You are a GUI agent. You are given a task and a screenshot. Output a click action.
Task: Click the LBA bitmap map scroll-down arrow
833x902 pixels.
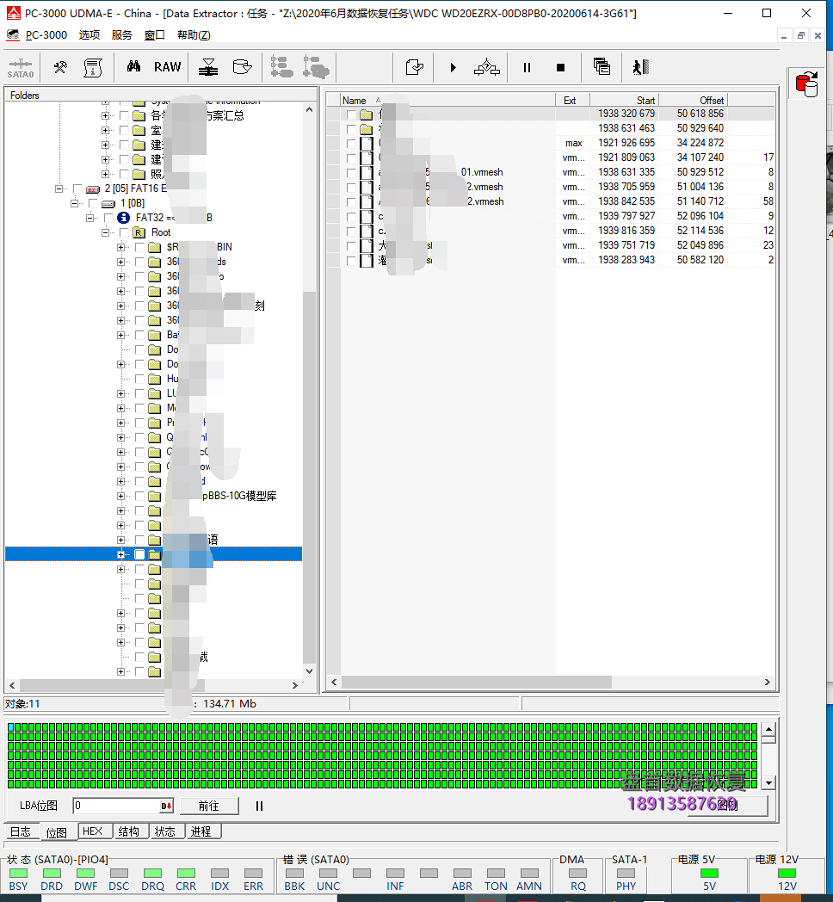point(769,782)
